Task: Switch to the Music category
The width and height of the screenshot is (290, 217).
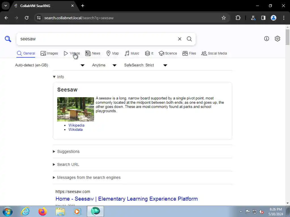Action: click(x=132, y=53)
